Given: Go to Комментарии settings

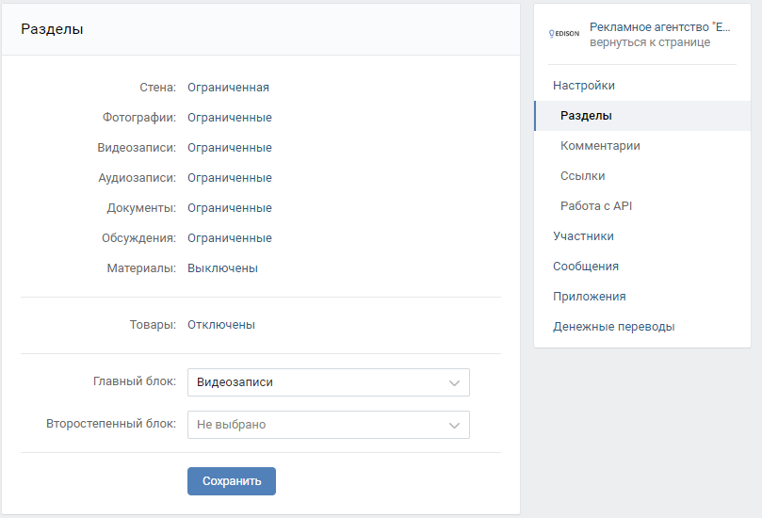Looking at the screenshot, I should 600,146.
